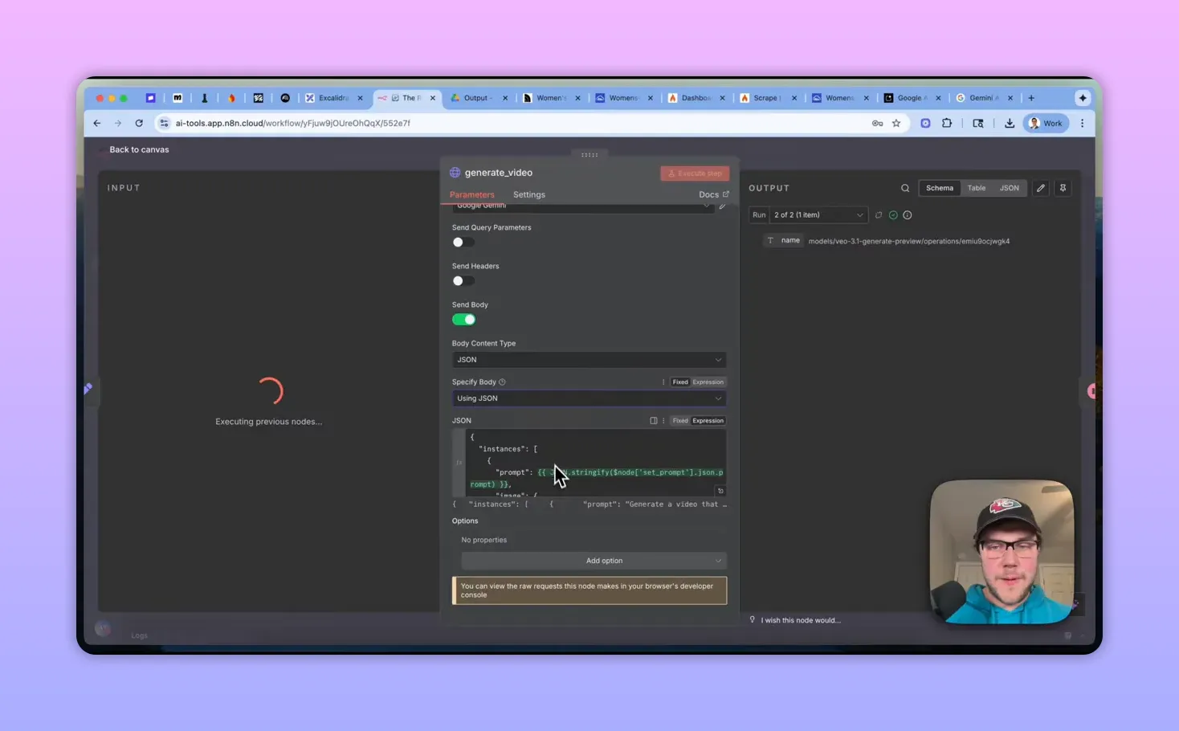Turn off the Send Body switch
The height and width of the screenshot is (731, 1179).
coord(463,320)
